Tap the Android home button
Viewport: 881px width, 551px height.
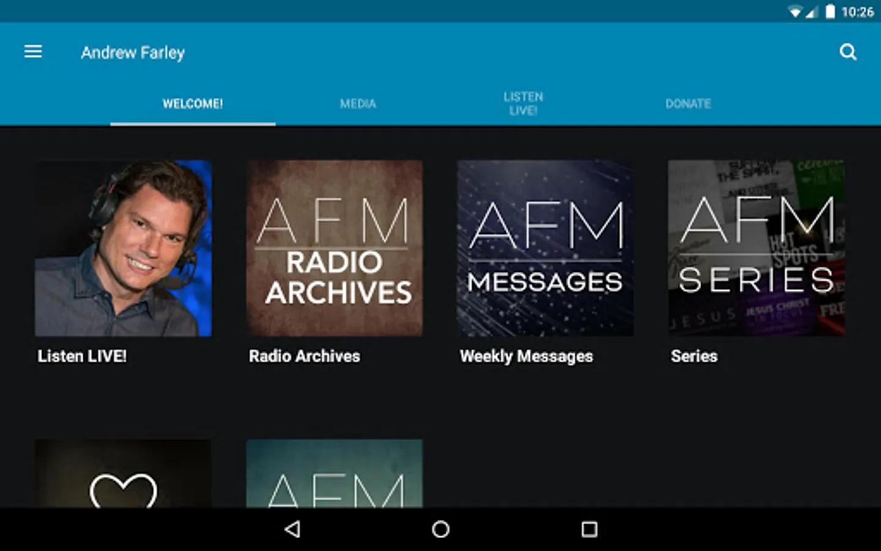pyautogui.click(x=441, y=529)
